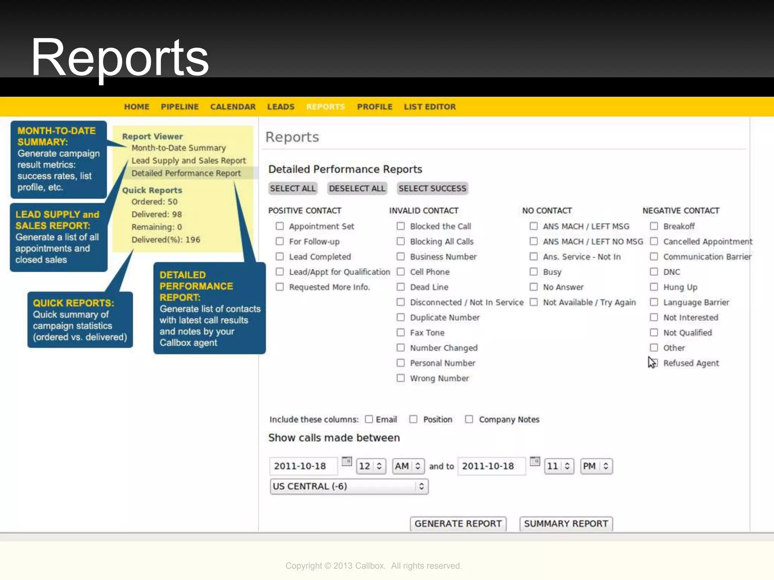Change the start hour 12 stepper
774x580 pixels.
pos(371,466)
